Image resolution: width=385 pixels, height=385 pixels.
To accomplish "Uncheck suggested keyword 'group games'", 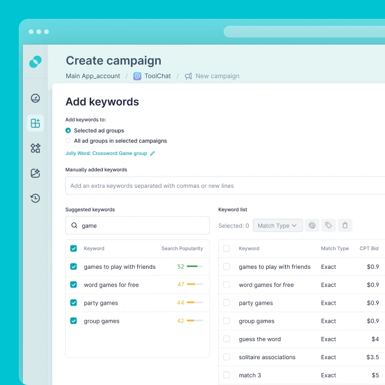I will point(73,320).
